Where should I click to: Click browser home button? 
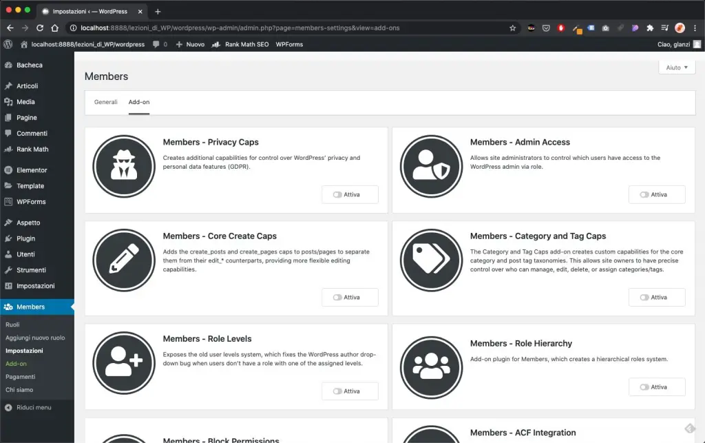coord(55,28)
